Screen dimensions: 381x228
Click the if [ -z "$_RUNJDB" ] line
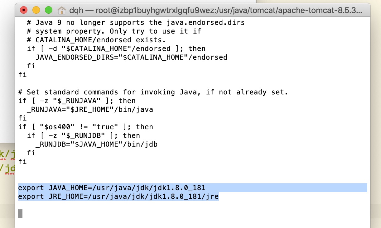(x=83, y=135)
